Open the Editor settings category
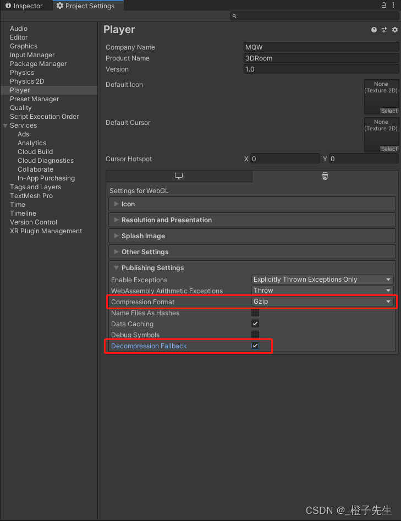This screenshot has width=401, height=521. tap(19, 37)
